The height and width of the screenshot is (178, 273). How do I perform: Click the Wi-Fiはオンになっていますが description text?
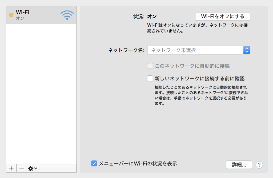tap(198, 28)
